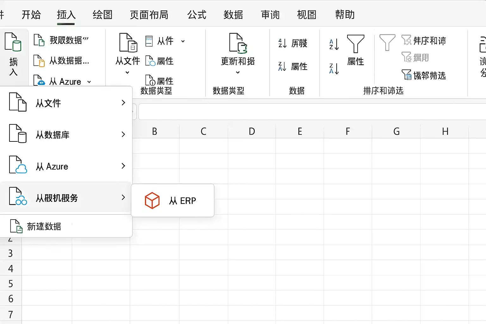Select row 3 header
Viewport: 486px width, 324px height.
(x=11, y=253)
